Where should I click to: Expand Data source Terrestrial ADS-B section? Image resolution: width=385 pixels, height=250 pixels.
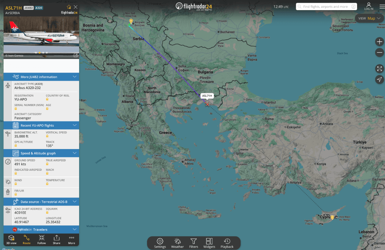point(41,202)
